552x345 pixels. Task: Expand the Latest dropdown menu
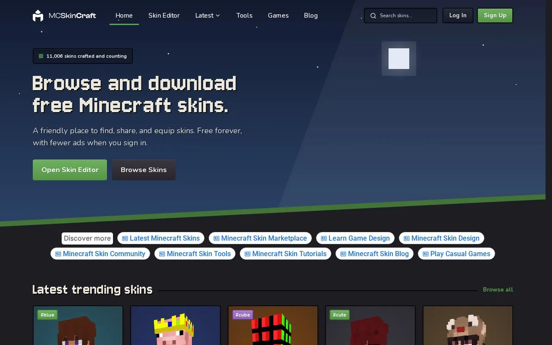[207, 16]
